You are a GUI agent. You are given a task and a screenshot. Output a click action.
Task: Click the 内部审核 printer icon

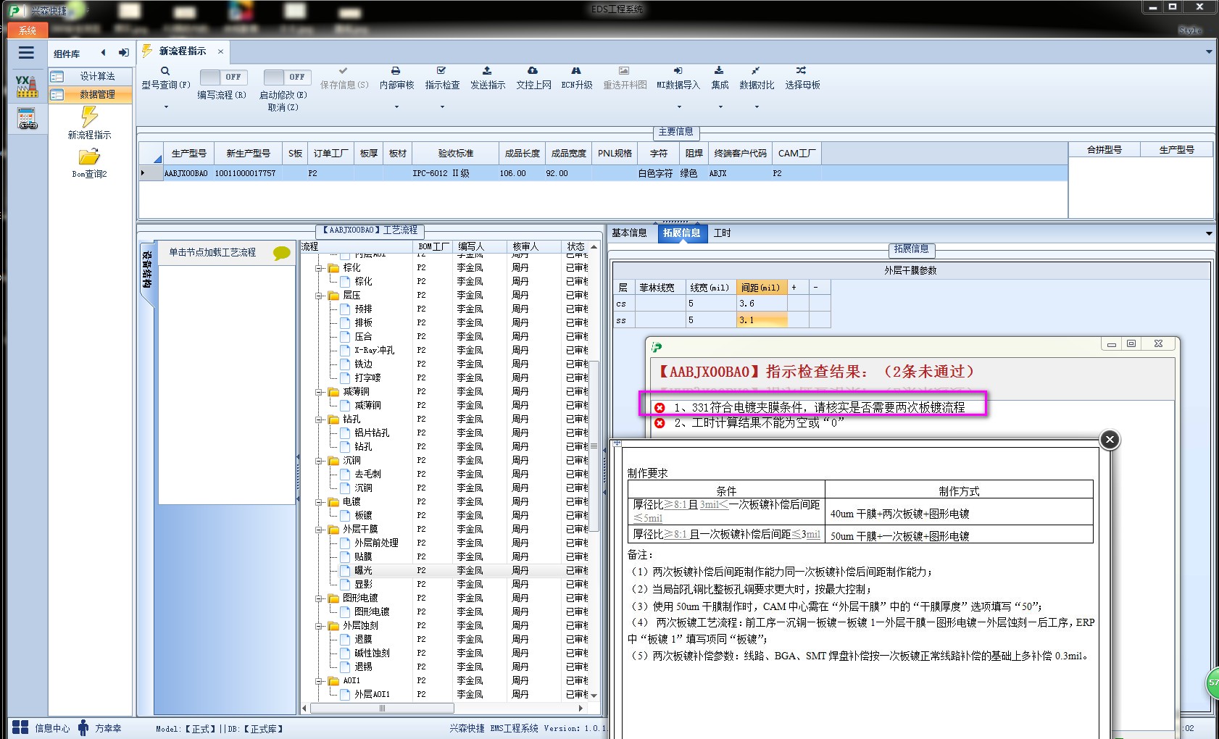[396, 71]
